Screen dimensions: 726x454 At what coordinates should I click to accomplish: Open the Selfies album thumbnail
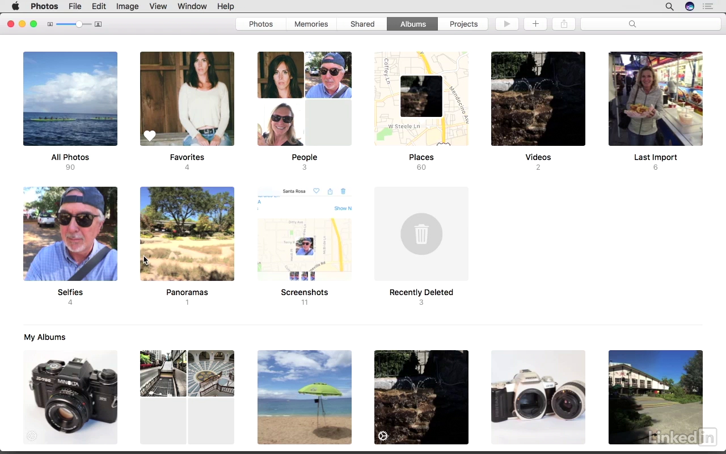(70, 234)
